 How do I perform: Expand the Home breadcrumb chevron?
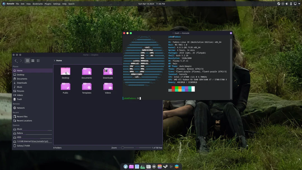click(54, 60)
